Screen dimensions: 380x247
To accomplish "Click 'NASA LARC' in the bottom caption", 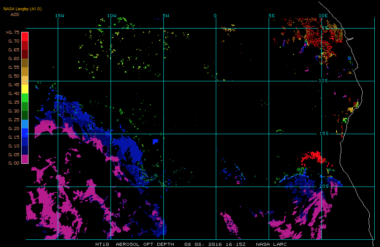I will 271,244.
